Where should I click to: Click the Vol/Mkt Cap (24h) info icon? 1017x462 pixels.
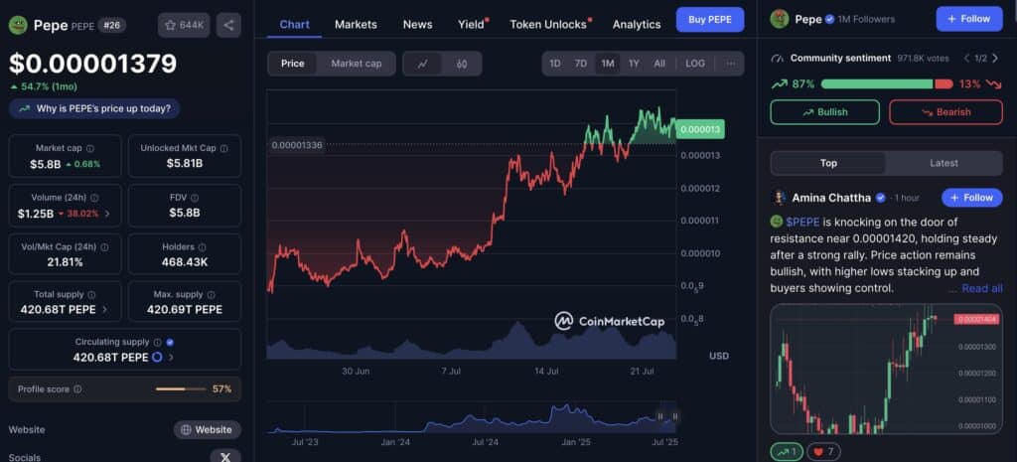coord(104,247)
